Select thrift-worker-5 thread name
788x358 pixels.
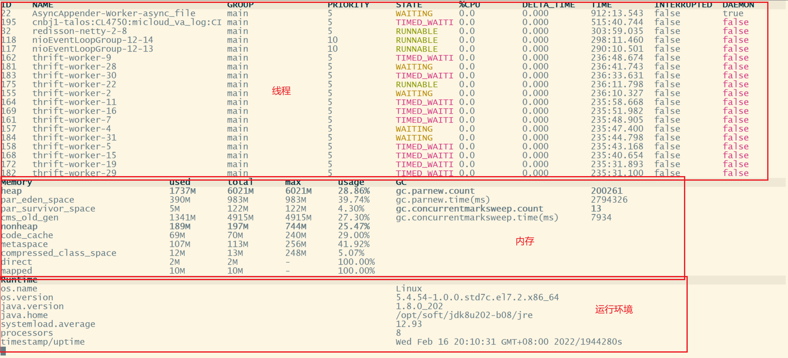coord(72,147)
